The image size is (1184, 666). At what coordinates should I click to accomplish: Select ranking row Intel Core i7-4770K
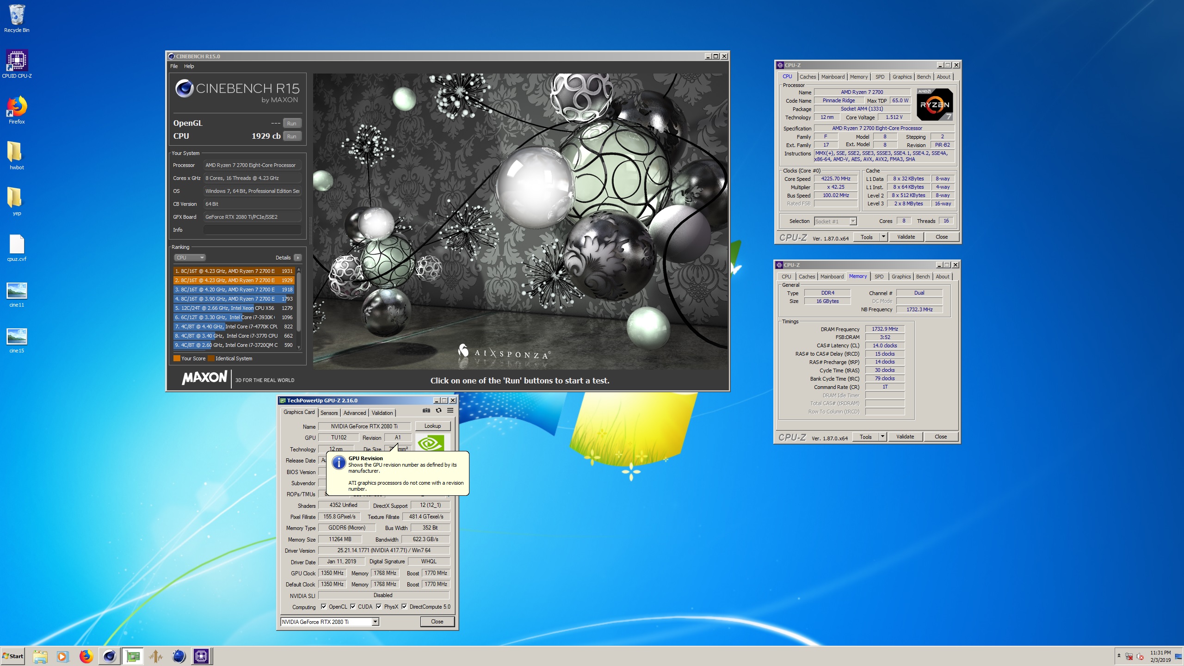[x=234, y=327]
